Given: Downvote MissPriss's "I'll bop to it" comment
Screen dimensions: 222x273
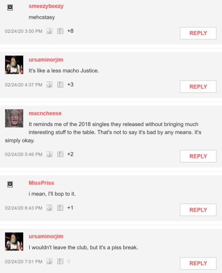Looking at the screenshot, I should 60,208.
